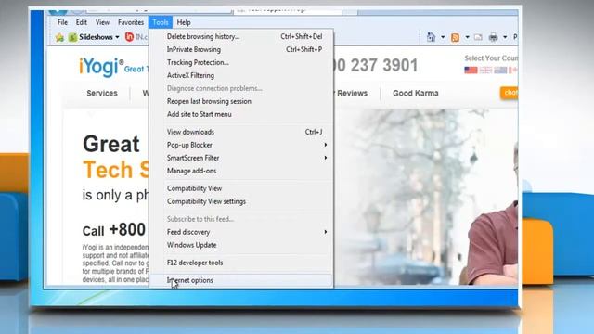The width and height of the screenshot is (594, 334).
Task: Click the Print icon
Action: [x=493, y=37]
